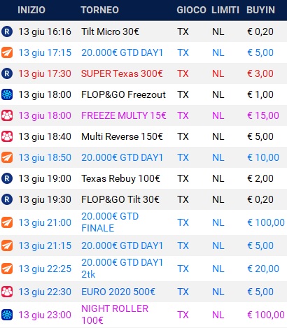Click the orange paper plane icon at 17:15
Image resolution: width=287 pixels, height=328 pixels.
pyautogui.click(x=7, y=52)
